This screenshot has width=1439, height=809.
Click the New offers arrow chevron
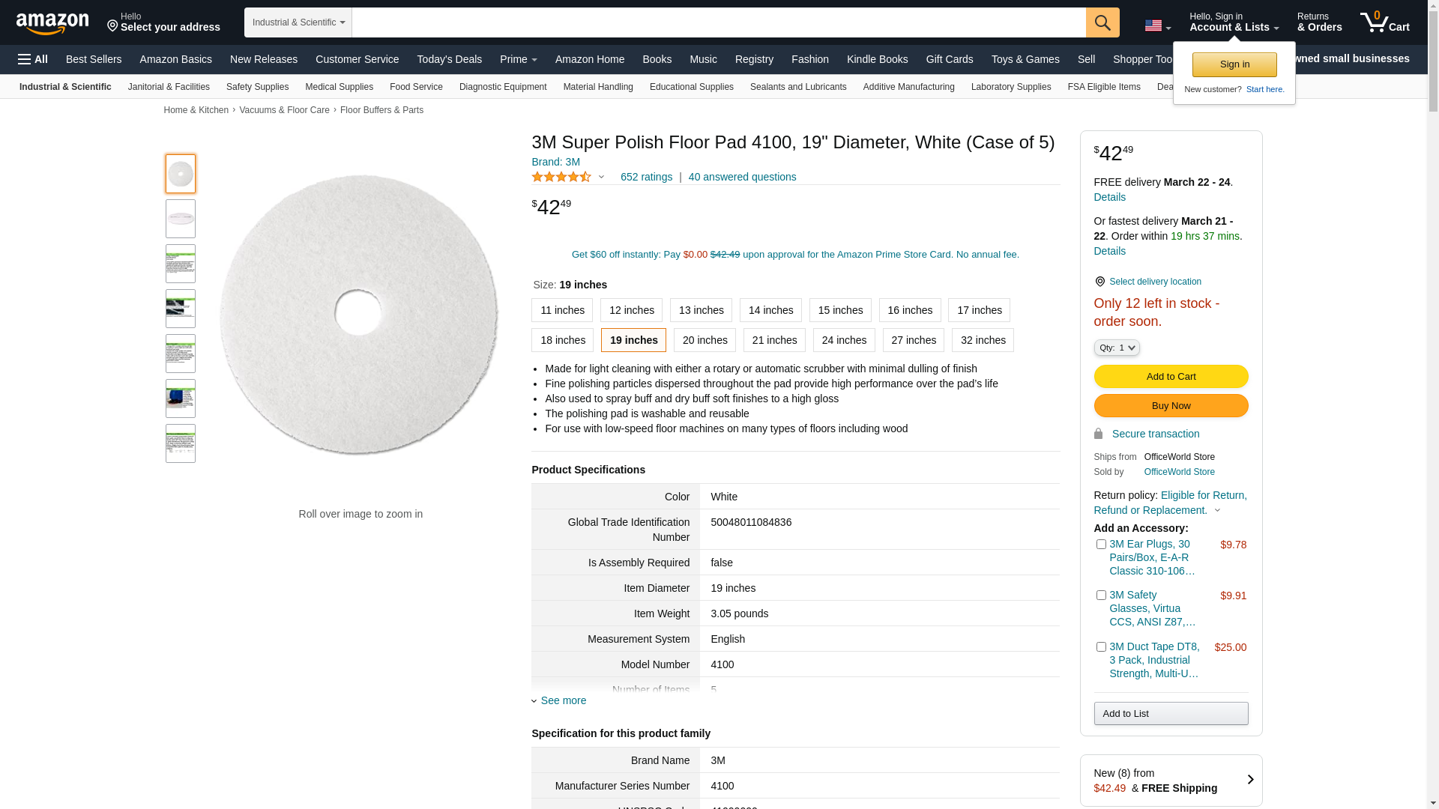click(1250, 780)
